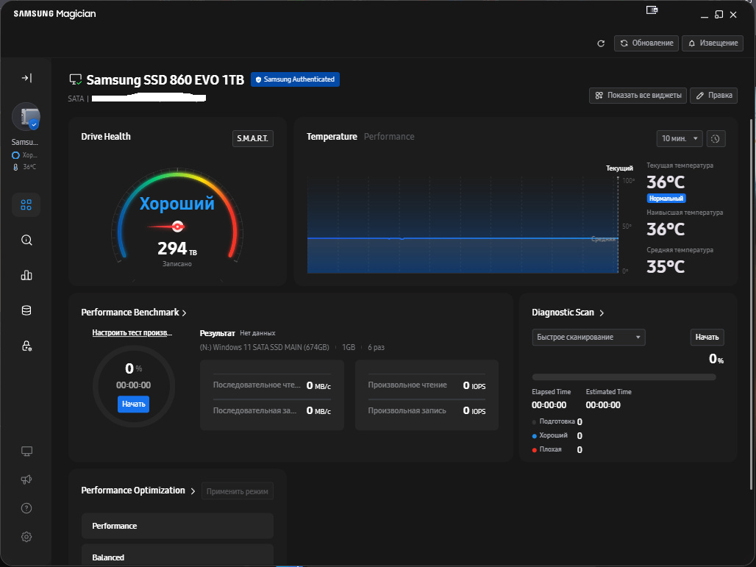Select the Performance optimization mode option
Screen dimensions: 756x567
(177, 526)
